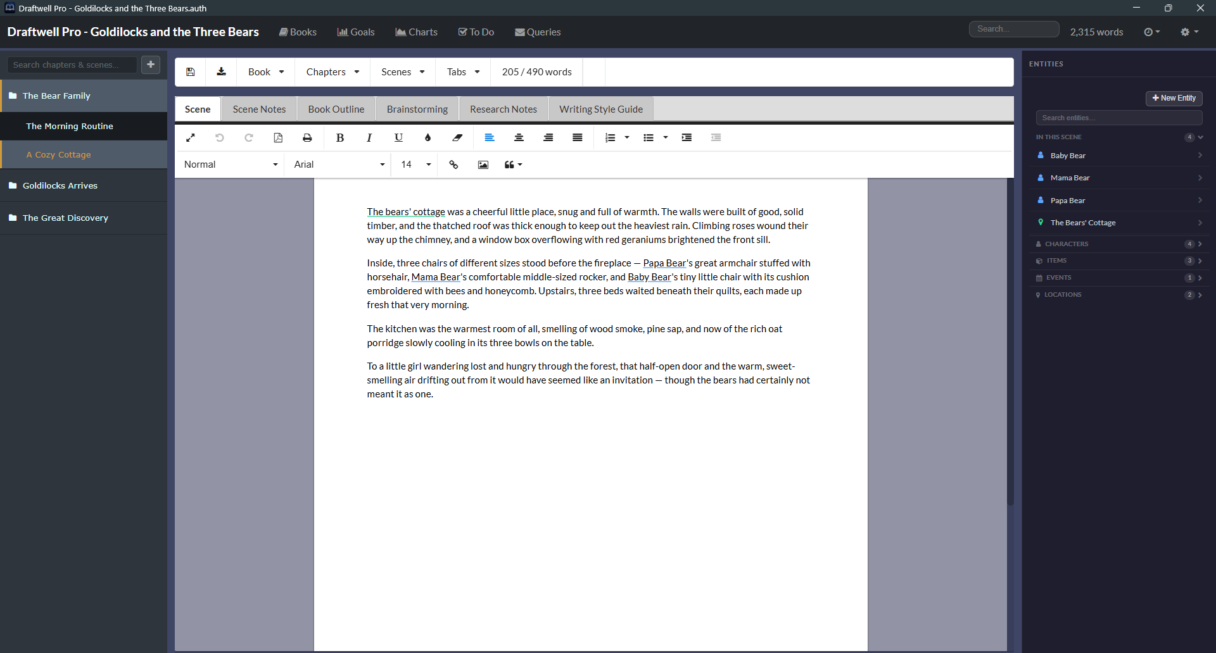Image resolution: width=1216 pixels, height=653 pixels.
Task: Open the font size 14 dropdown
Action: tap(415, 165)
